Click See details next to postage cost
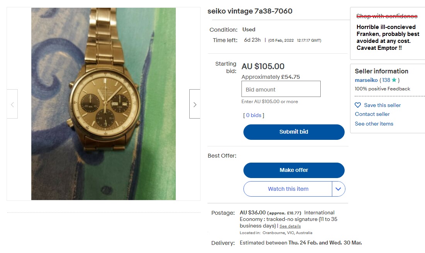 coord(290,226)
